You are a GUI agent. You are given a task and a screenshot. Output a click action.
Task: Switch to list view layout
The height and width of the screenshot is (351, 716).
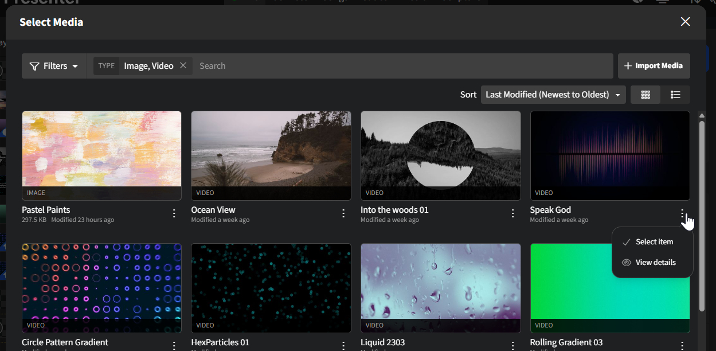click(675, 95)
